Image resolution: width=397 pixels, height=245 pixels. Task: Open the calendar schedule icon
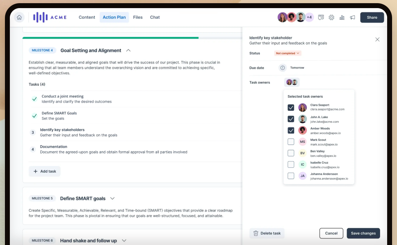(321, 17)
